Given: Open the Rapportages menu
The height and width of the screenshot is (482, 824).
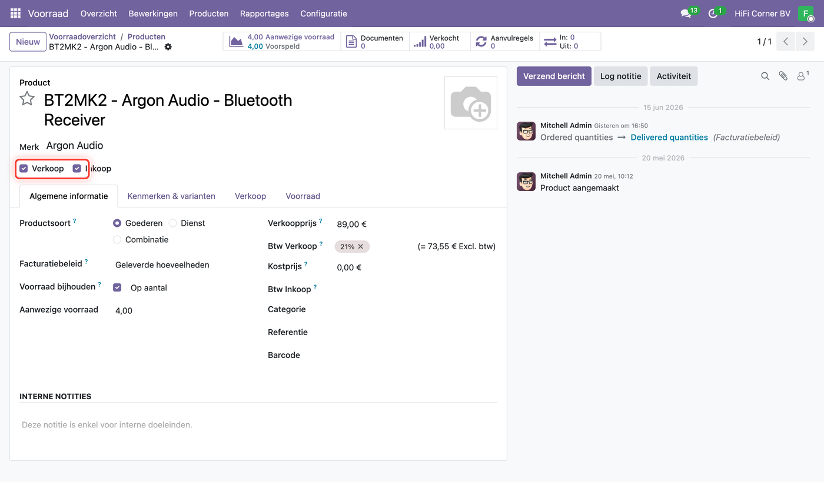Looking at the screenshot, I should pos(264,13).
